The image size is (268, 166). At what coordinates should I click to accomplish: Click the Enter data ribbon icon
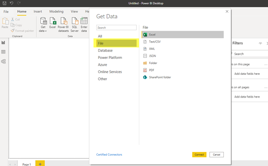click(84, 25)
